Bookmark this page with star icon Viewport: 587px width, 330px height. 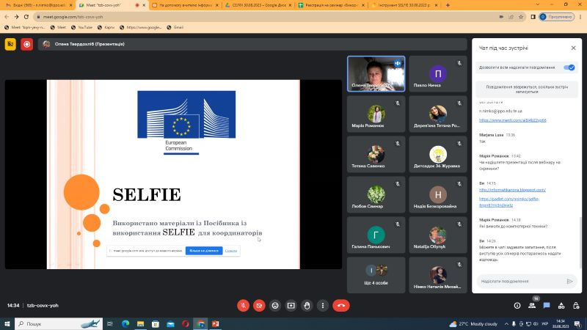point(521,17)
